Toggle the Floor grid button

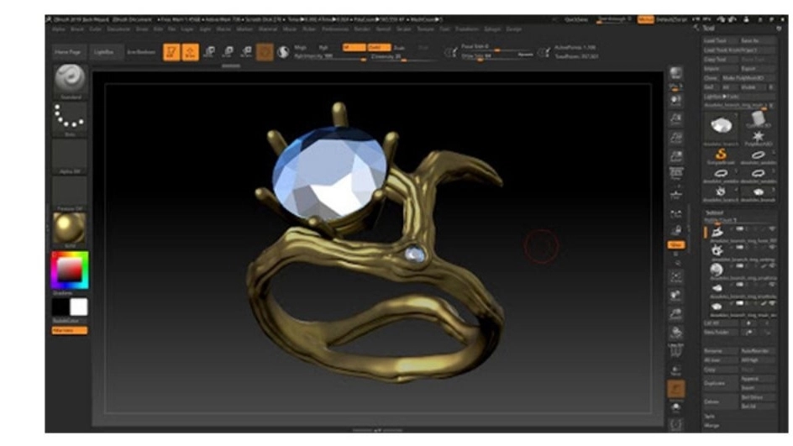click(675, 194)
